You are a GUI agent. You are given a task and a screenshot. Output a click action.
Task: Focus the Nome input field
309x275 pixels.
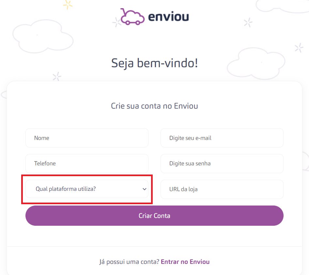pos(87,138)
